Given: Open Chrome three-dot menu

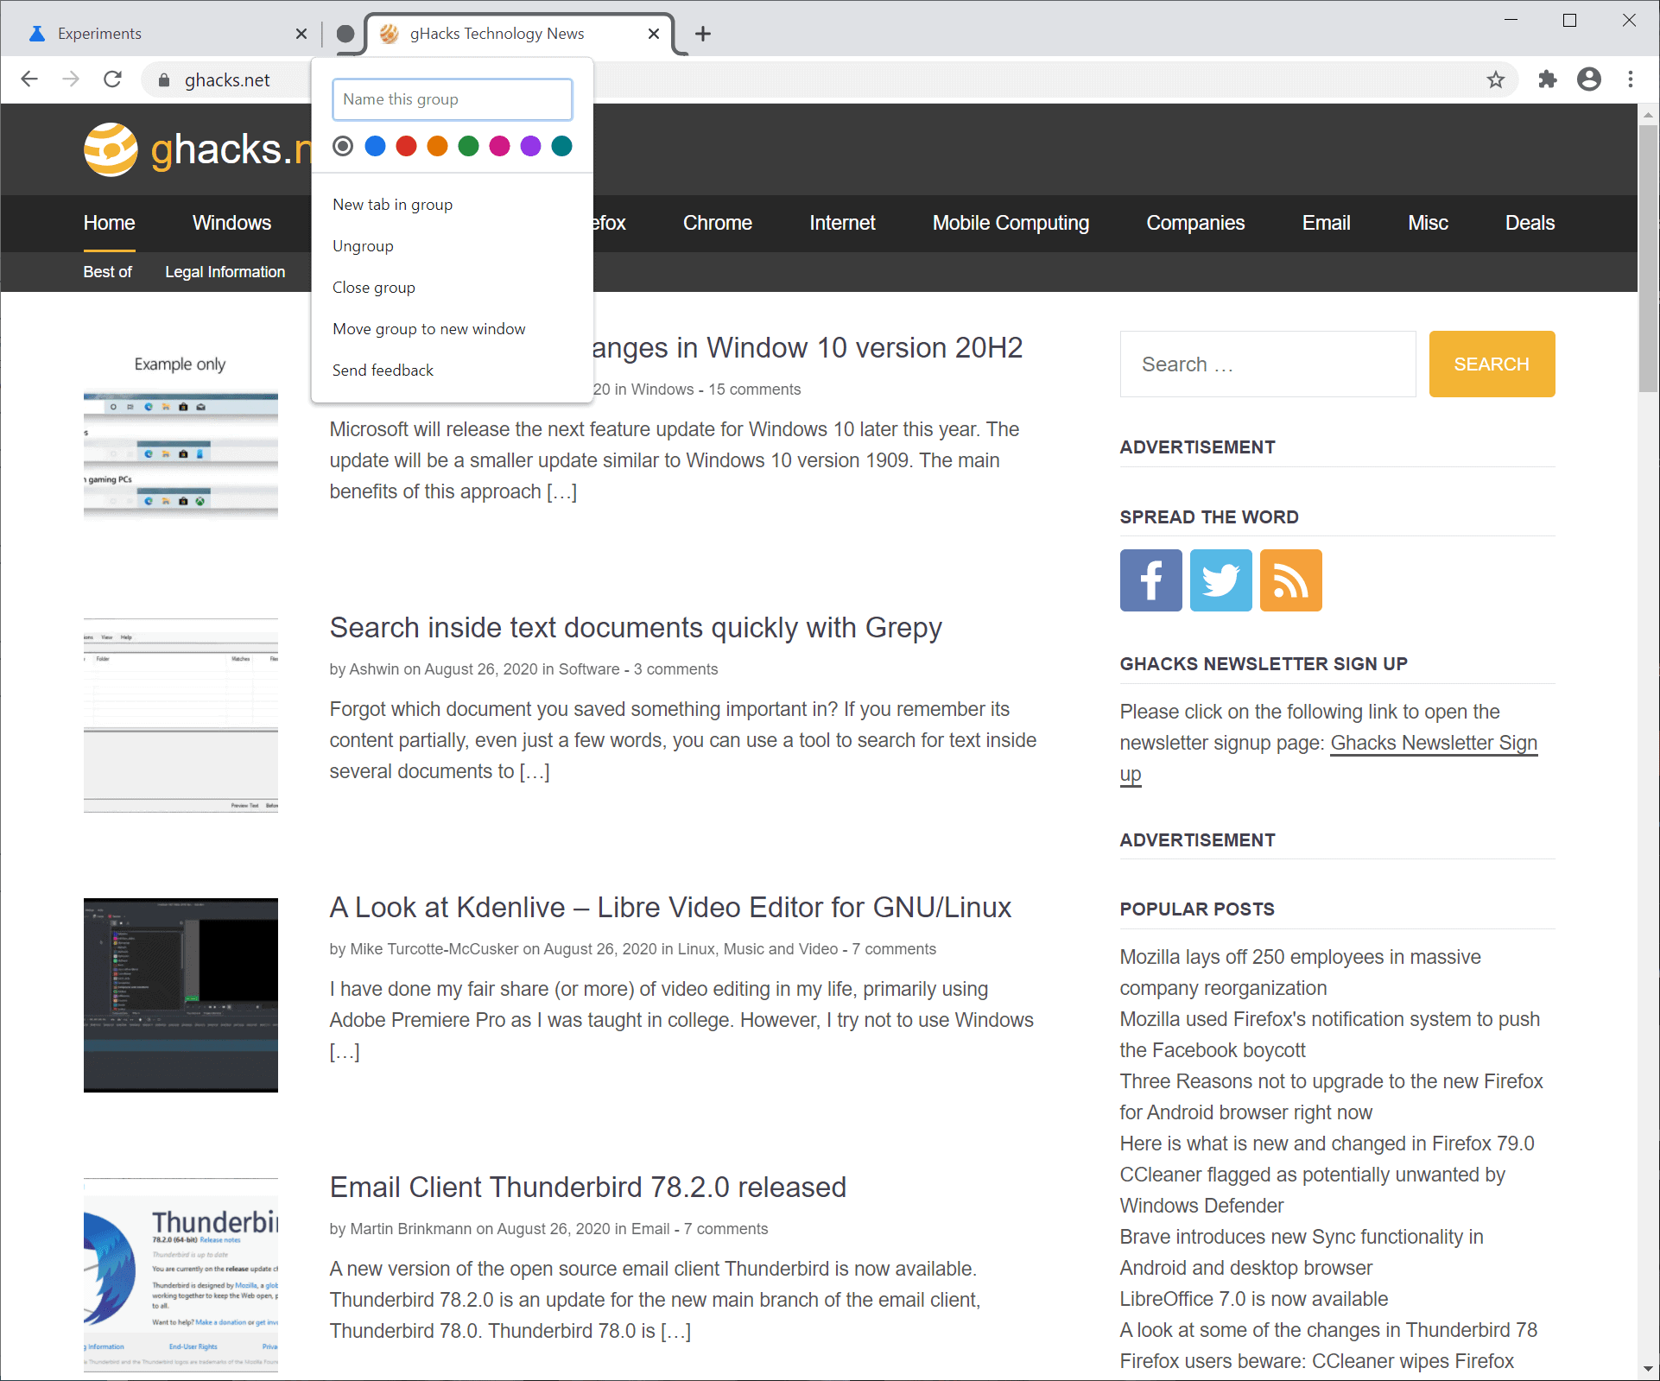Looking at the screenshot, I should (1631, 79).
